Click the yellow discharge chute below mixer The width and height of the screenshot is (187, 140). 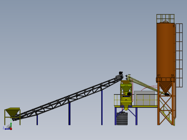pyautogui.click(x=126, y=108)
